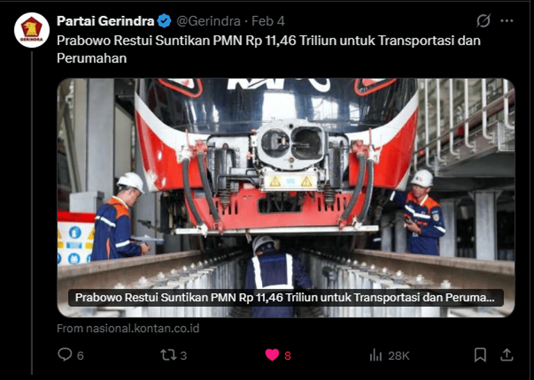Open the three-dot more options menu
This screenshot has width=534, height=380.
pos(507,21)
